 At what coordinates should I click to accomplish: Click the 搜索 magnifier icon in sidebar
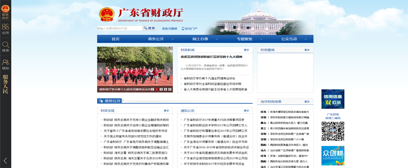tap(5, 45)
